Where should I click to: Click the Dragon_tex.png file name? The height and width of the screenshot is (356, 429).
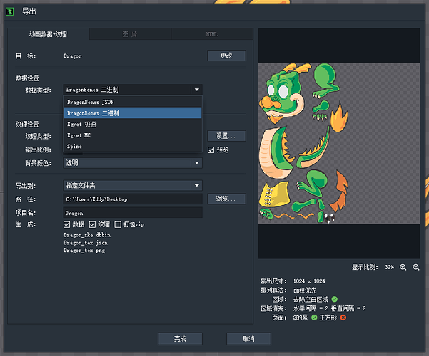pyautogui.click(x=84, y=251)
